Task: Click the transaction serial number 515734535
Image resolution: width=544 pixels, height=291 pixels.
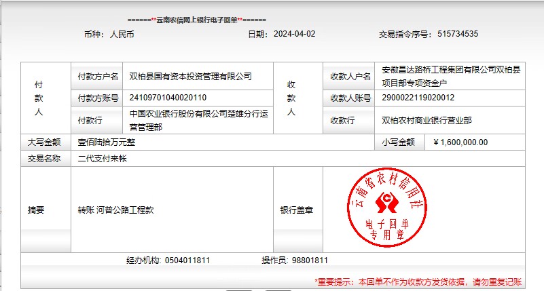Action: (458, 34)
